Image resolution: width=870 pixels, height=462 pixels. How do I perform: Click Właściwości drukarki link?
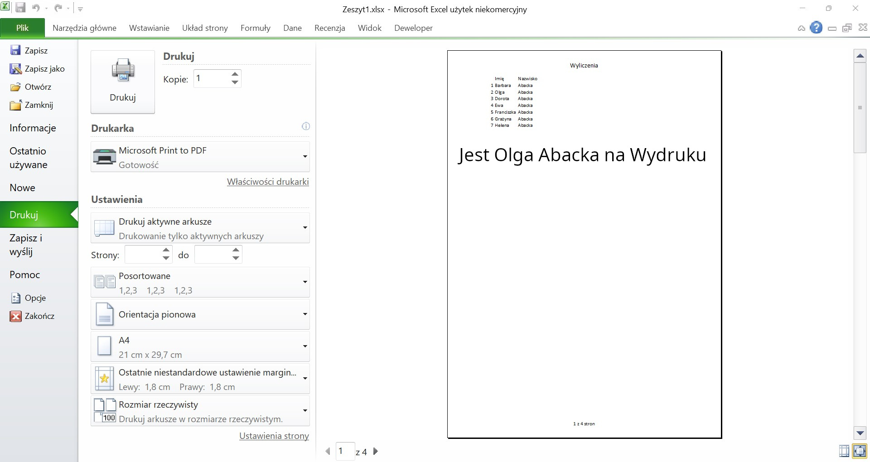click(268, 182)
